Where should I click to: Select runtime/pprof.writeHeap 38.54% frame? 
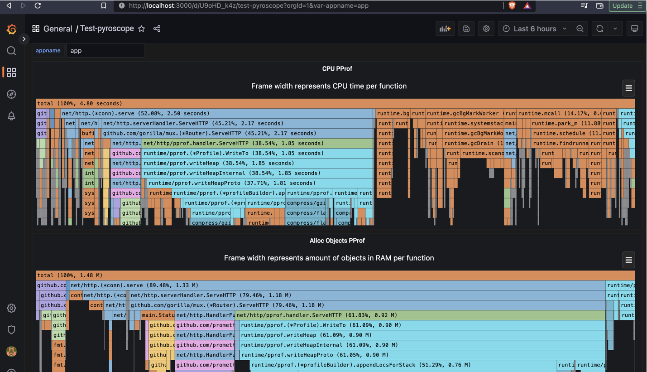click(258, 163)
